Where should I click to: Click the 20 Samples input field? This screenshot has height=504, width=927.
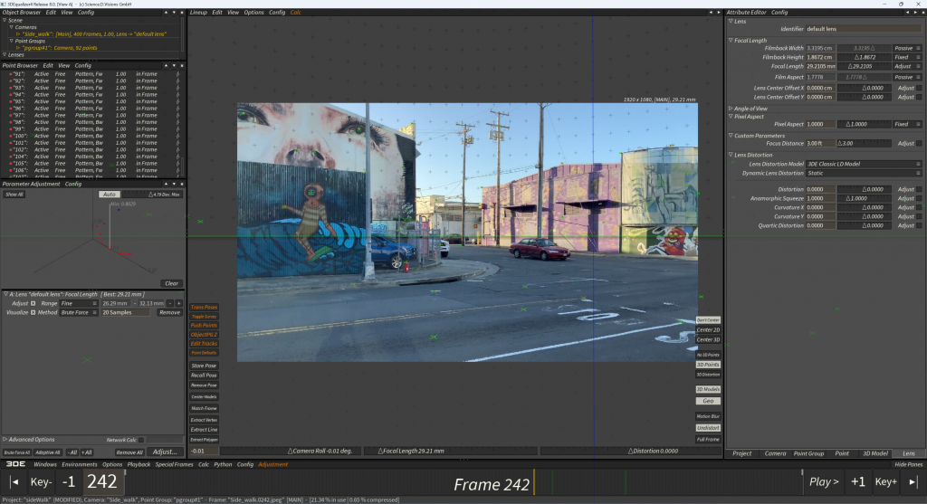tap(125, 312)
